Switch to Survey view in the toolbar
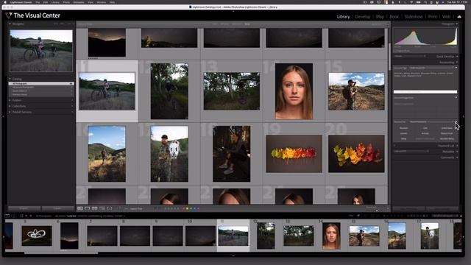Screen dimensions: 471x265 tap(102, 208)
